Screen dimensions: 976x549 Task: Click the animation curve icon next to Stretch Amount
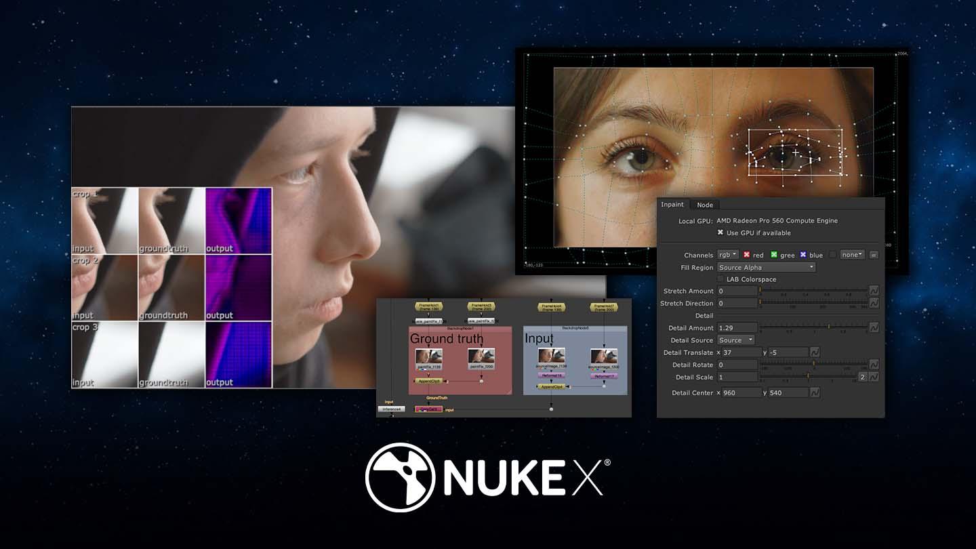point(874,291)
